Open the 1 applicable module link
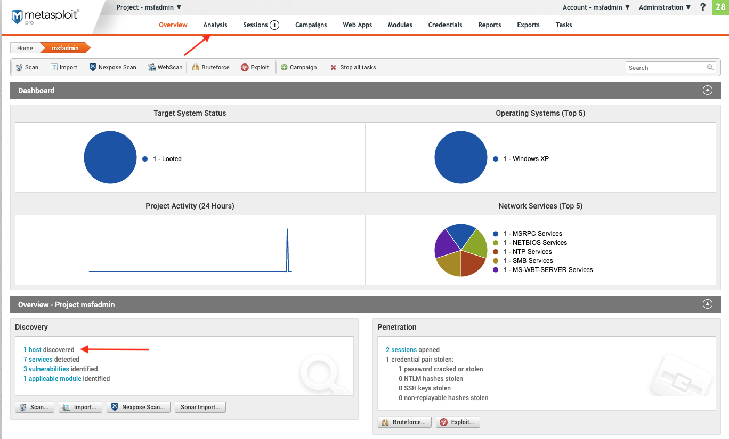This screenshot has width=729, height=439. [x=52, y=379]
